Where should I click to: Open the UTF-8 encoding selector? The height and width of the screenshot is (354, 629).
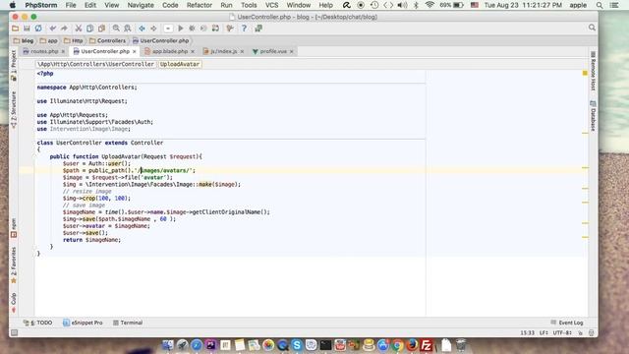click(x=562, y=332)
